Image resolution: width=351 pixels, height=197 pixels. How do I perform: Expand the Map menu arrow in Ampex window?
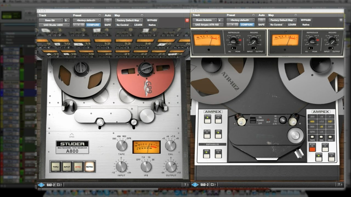click(x=296, y=15)
